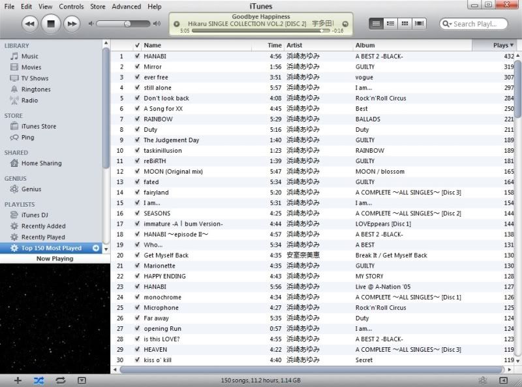The height and width of the screenshot is (387, 522).
Task: Click the plus icon to create a playlist
Action: [18, 380]
